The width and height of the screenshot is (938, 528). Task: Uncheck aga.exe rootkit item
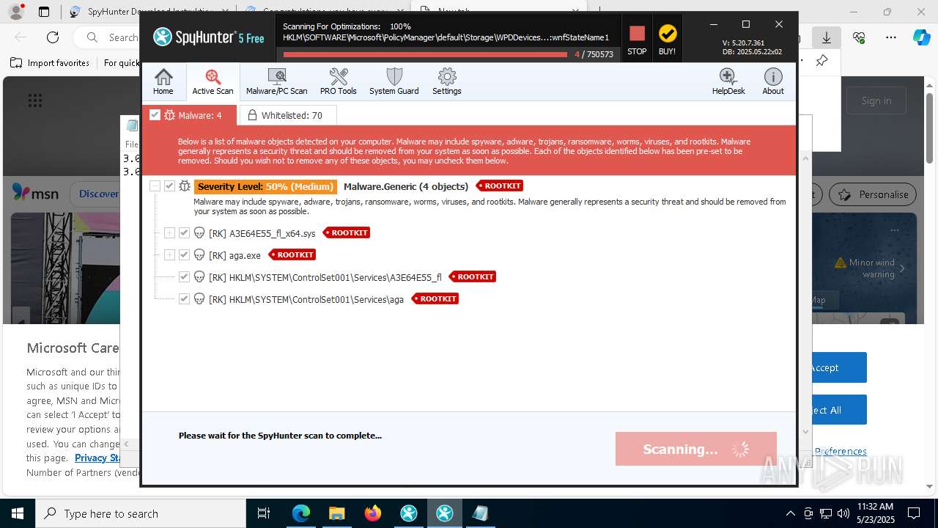pos(184,255)
